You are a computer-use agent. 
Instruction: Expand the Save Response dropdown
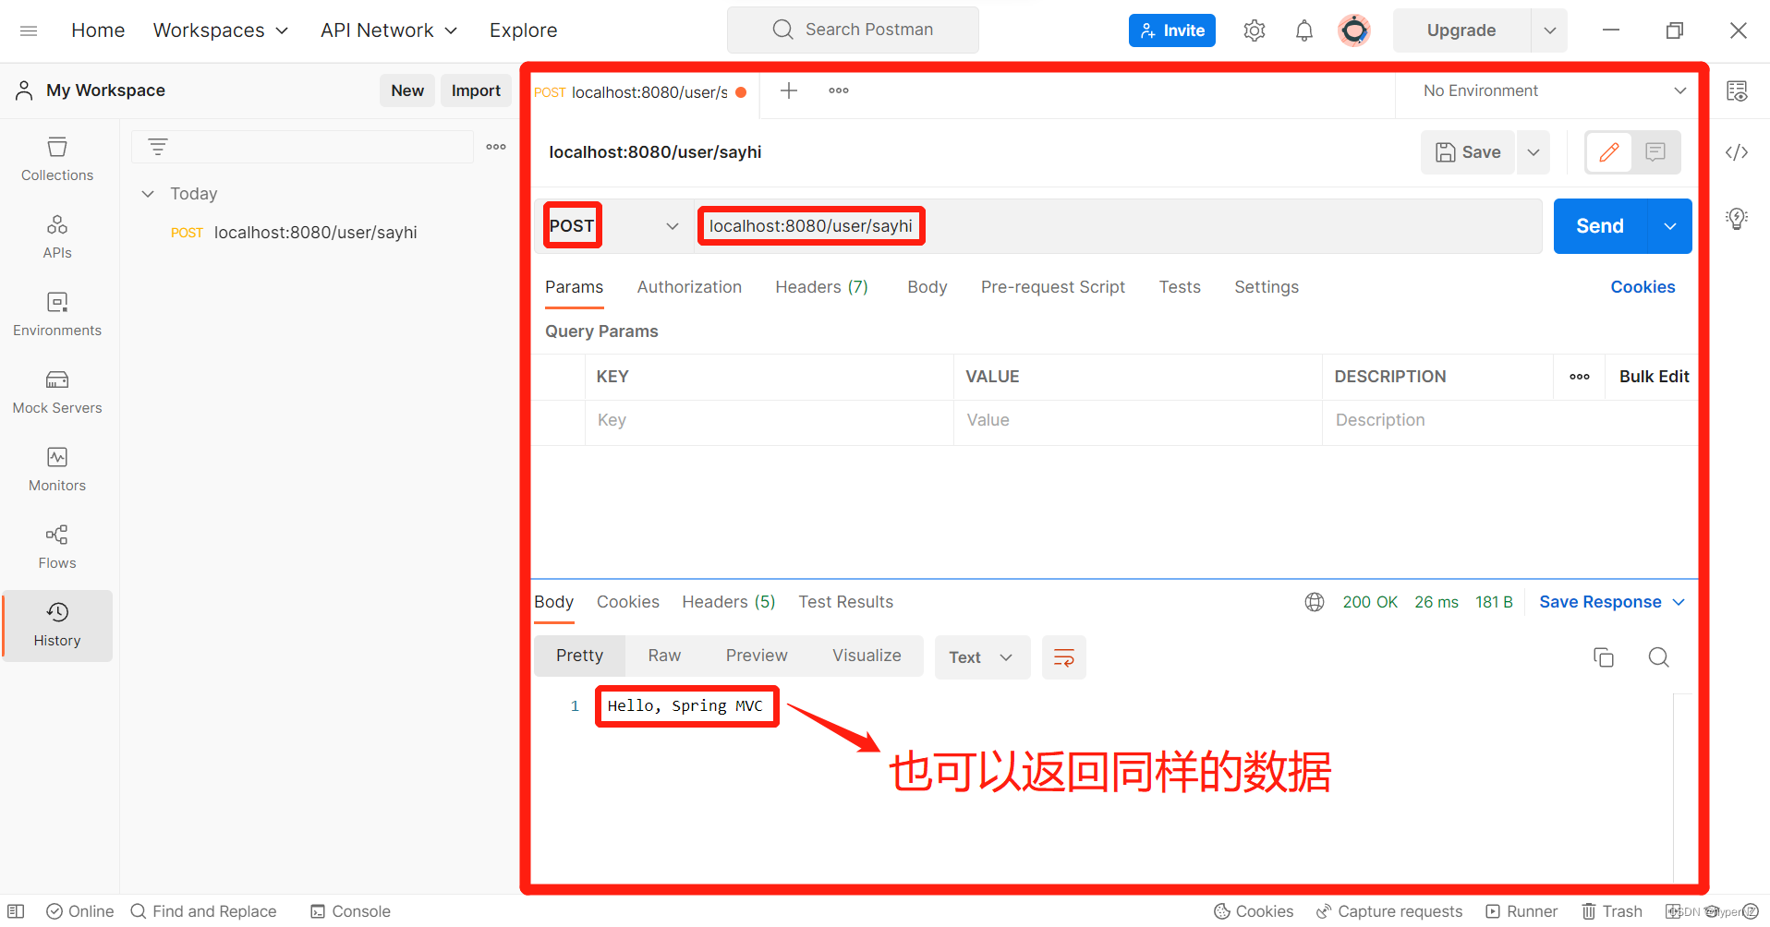pyautogui.click(x=1612, y=602)
